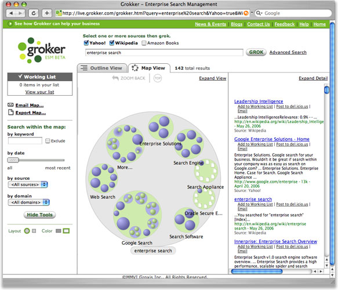Click the Email Map envelope icon

10,105
